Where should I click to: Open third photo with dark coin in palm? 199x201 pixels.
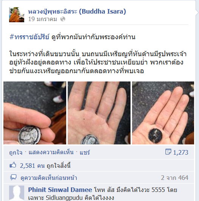[163, 113]
